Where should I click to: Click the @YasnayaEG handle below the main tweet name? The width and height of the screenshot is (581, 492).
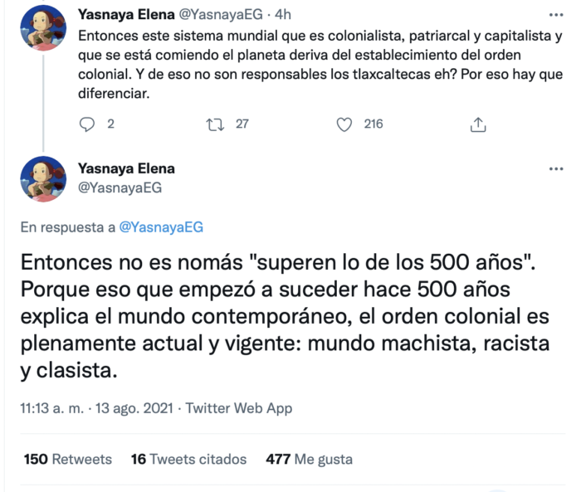pos(120,188)
